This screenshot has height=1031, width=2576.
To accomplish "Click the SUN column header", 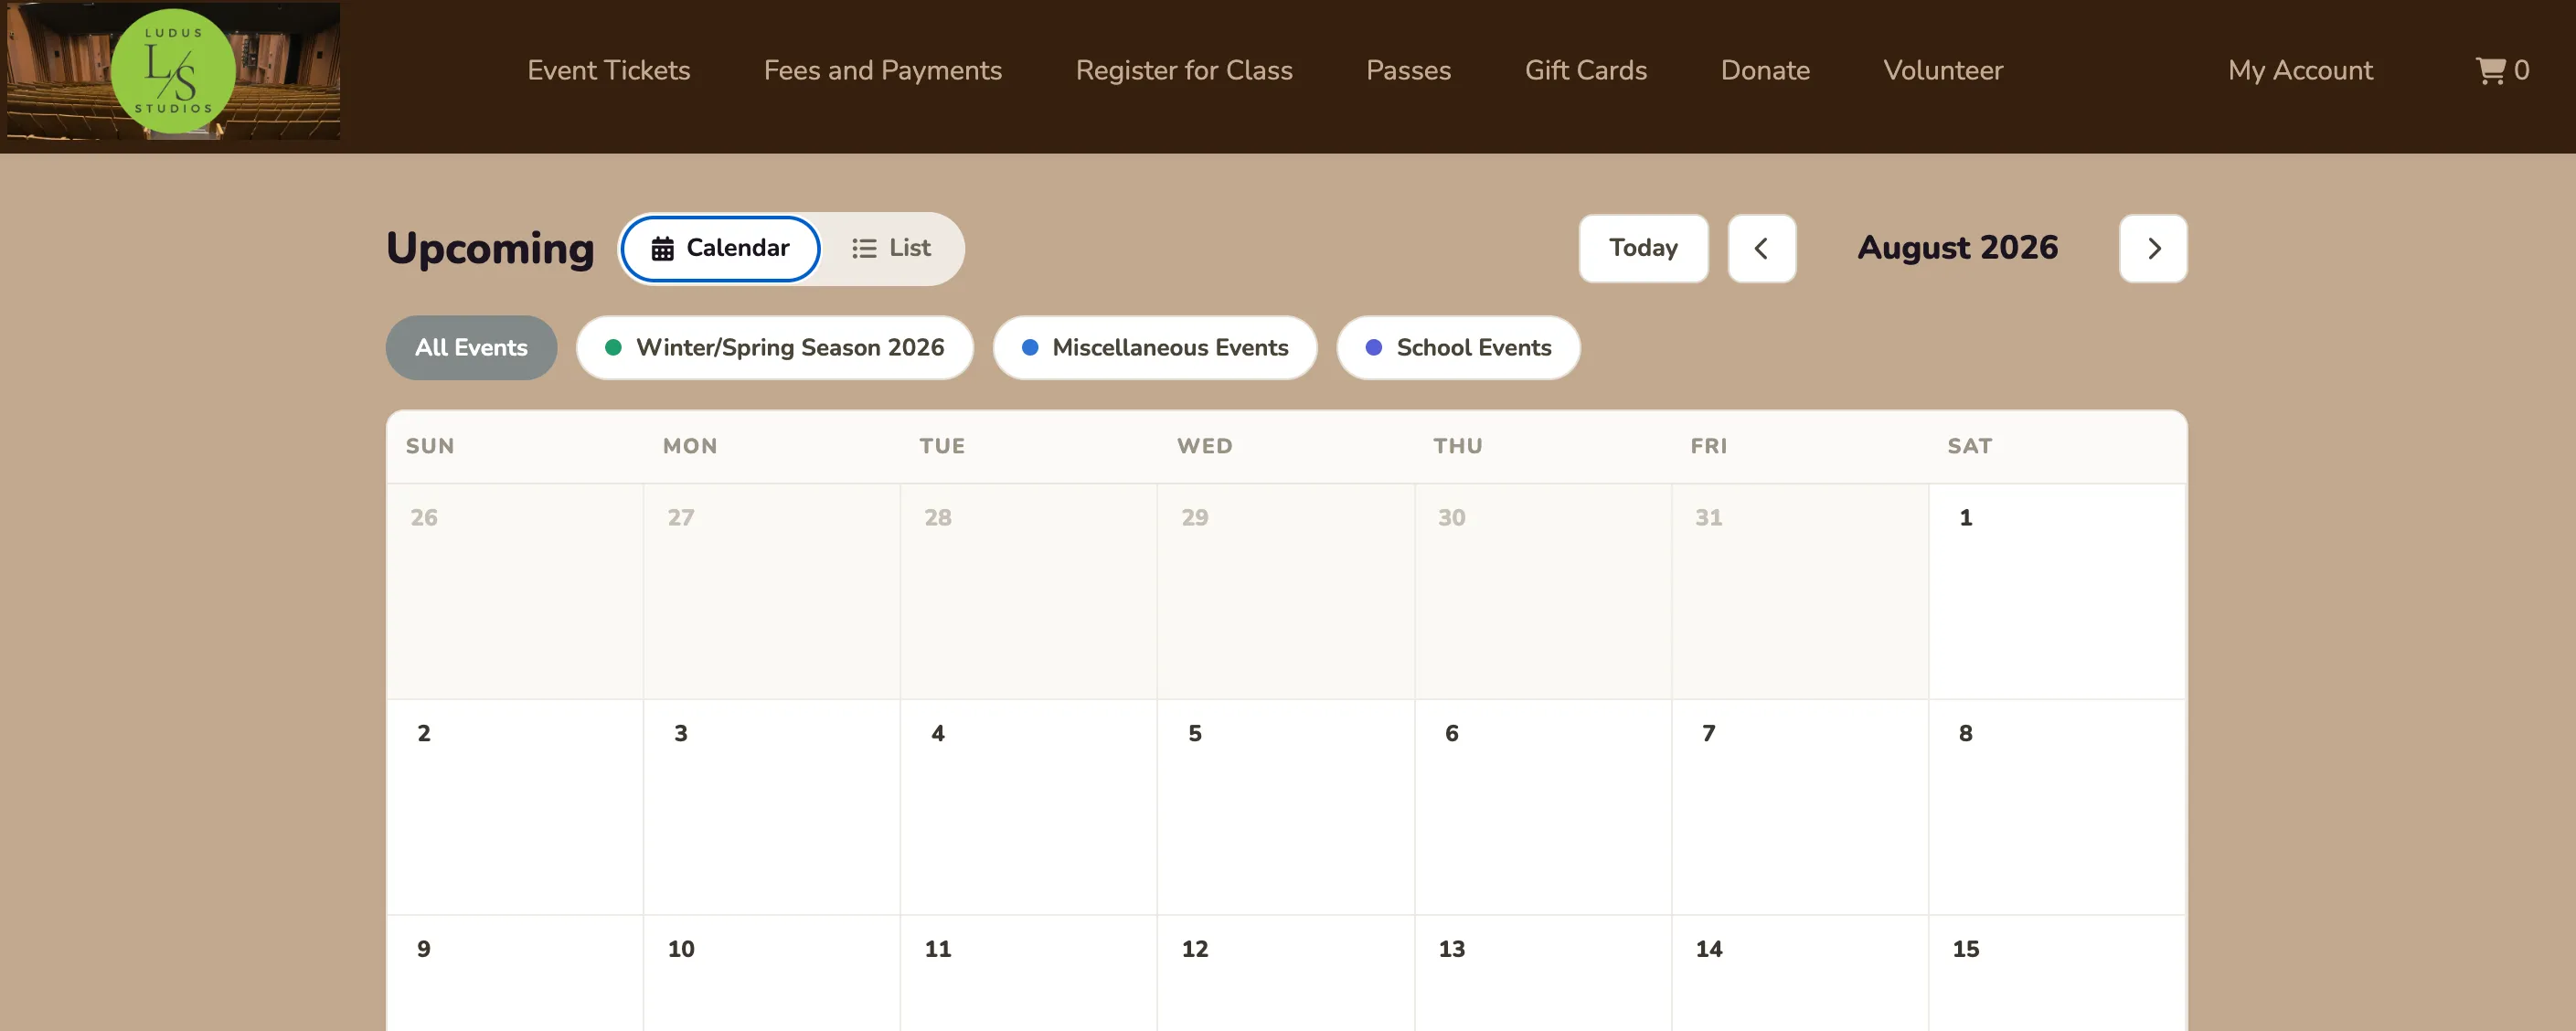I will 430,446.
